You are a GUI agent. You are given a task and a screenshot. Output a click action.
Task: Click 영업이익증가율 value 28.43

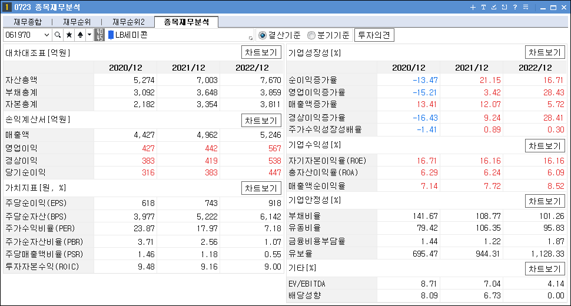click(x=553, y=92)
